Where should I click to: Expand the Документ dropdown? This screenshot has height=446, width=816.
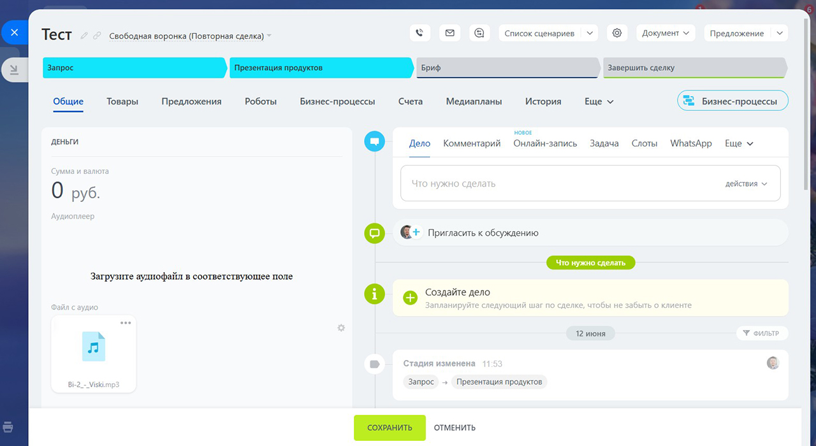click(665, 33)
